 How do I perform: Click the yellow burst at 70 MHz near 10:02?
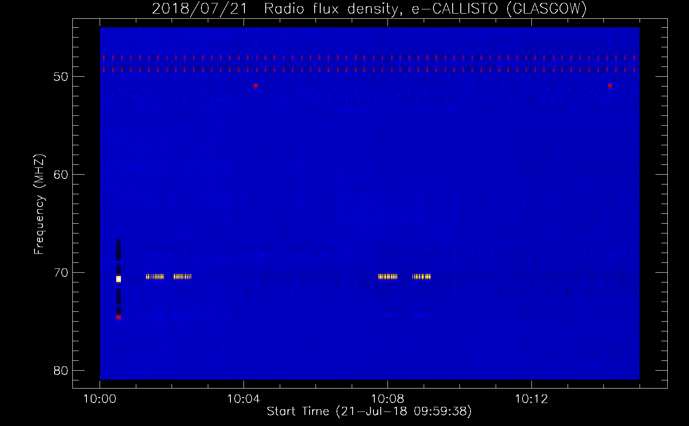tap(182, 276)
